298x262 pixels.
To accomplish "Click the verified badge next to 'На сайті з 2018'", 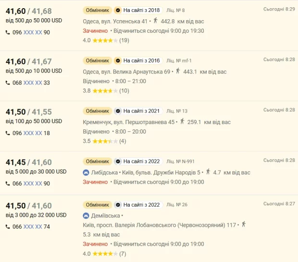I will (118, 10).
